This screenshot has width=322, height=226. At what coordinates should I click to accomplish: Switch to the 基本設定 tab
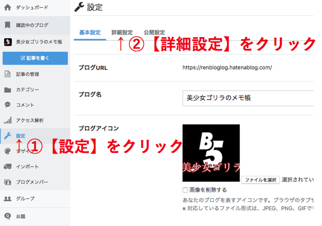click(x=90, y=33)
